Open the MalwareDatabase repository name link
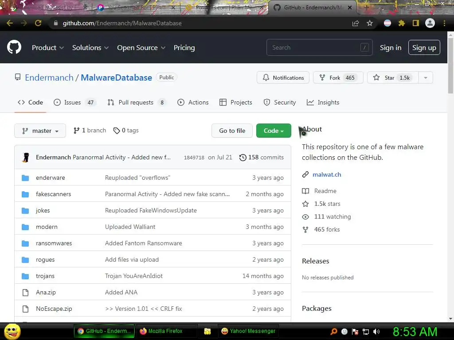The width and height of the screenshot is (454, 340). 117,77
